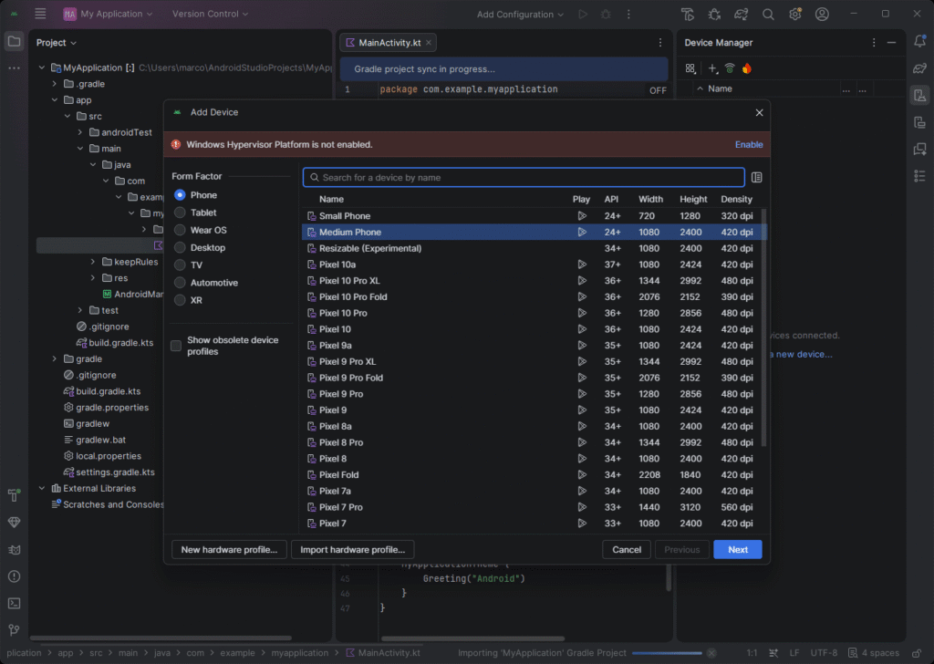Open editor tab options kebab menu

pyautogui.click(x=660, y=42)
